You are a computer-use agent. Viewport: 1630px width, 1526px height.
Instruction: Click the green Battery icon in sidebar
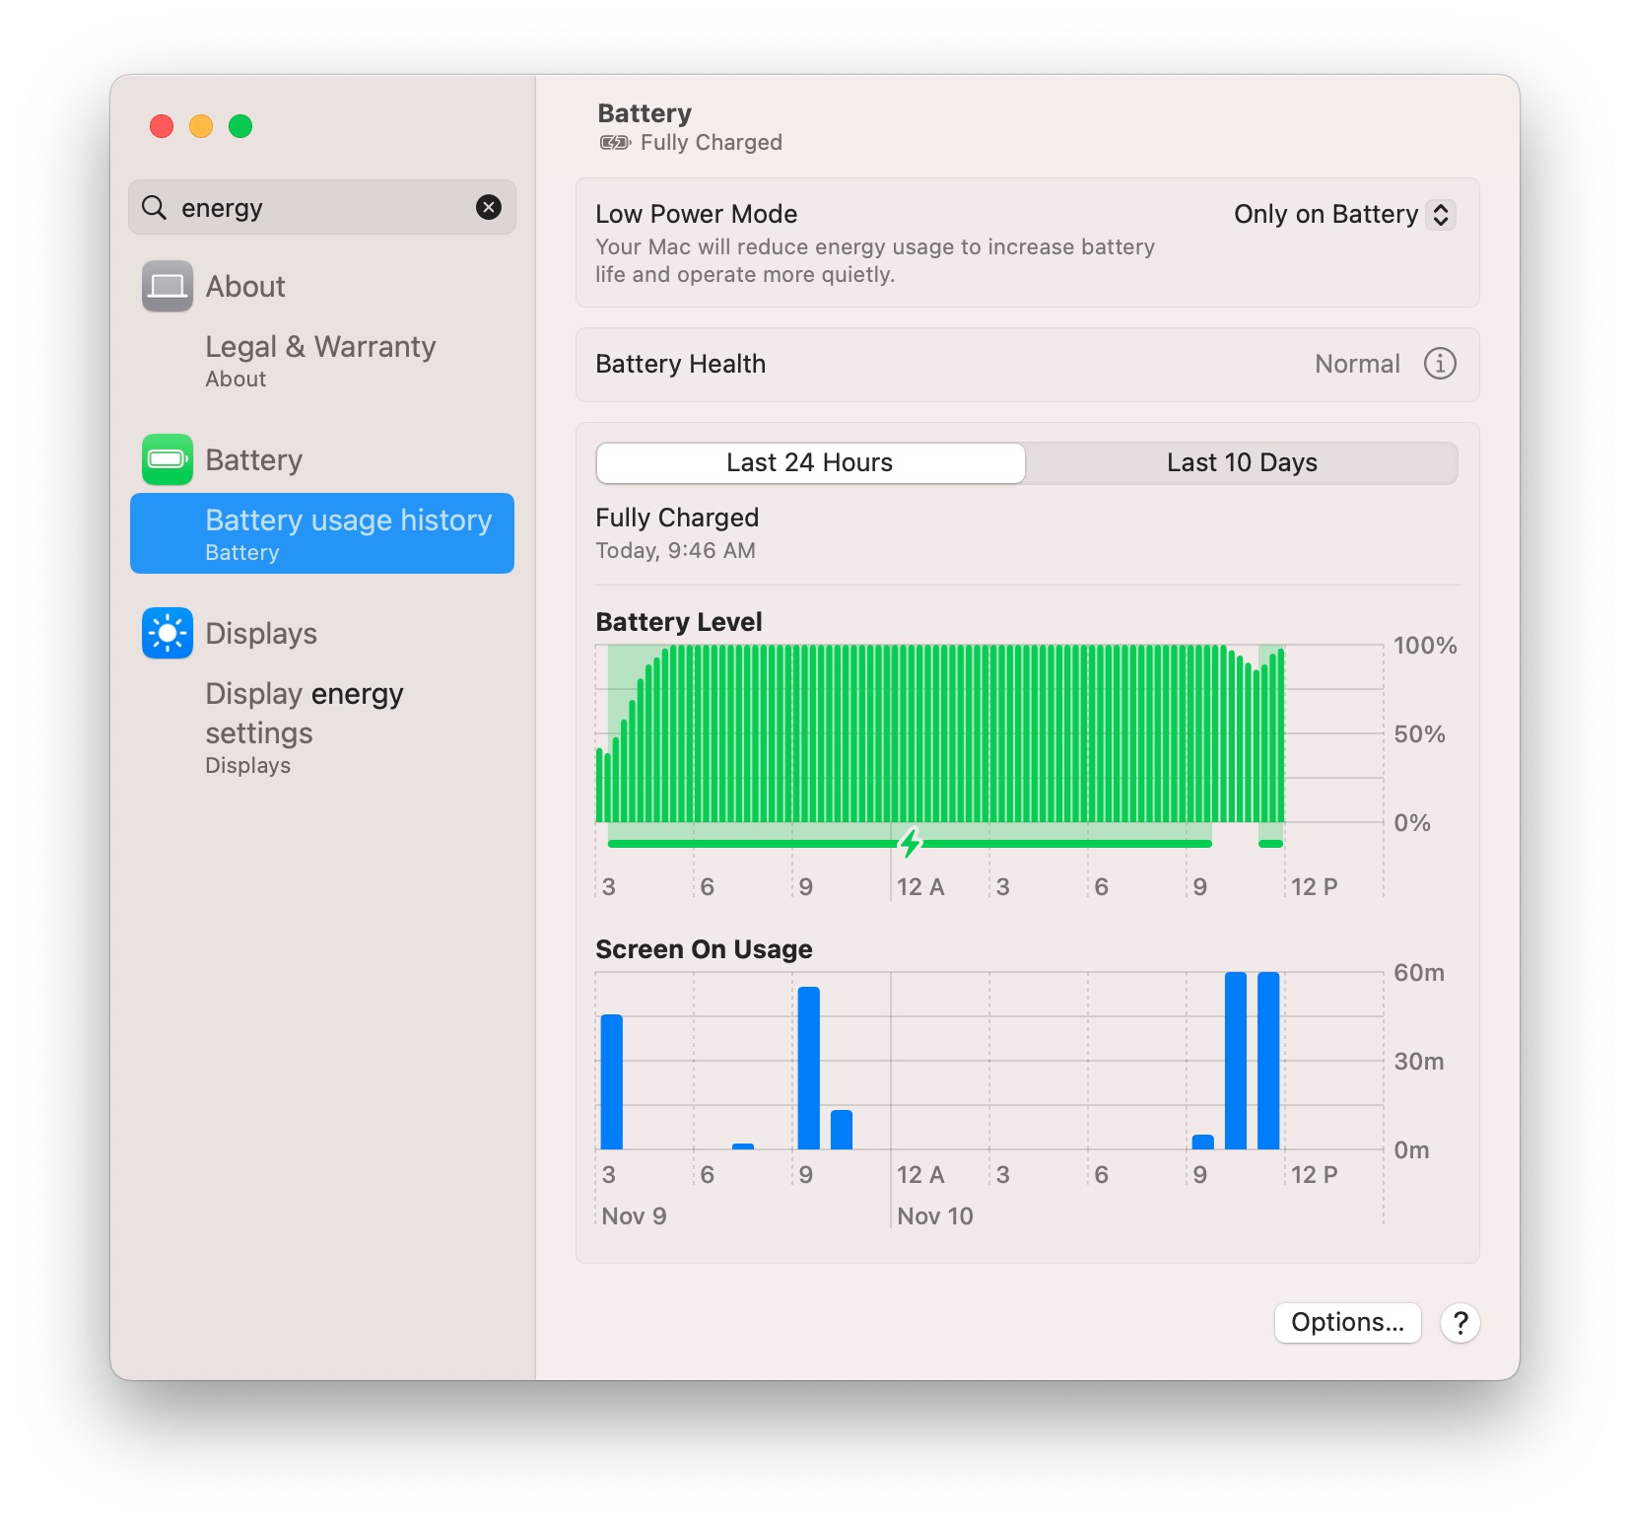pyautogui.click(x=168, y=459)
